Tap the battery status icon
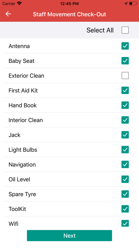This screenshot has height=248, width=139. click(x=133, y=4)
